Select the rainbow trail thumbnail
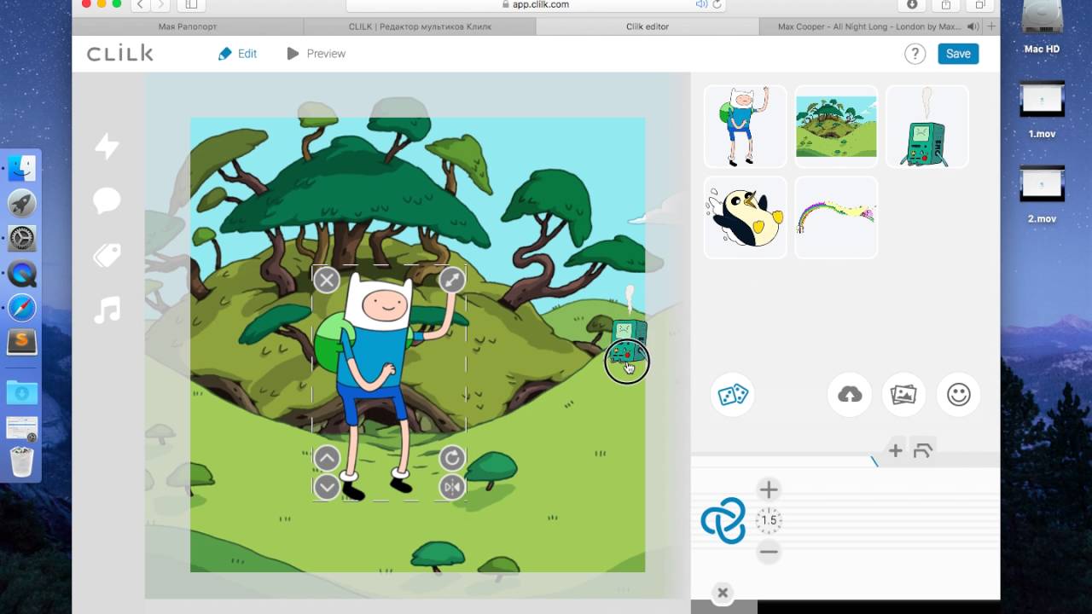This screenshot has width=1092, height=614. (x=836, y=217)
